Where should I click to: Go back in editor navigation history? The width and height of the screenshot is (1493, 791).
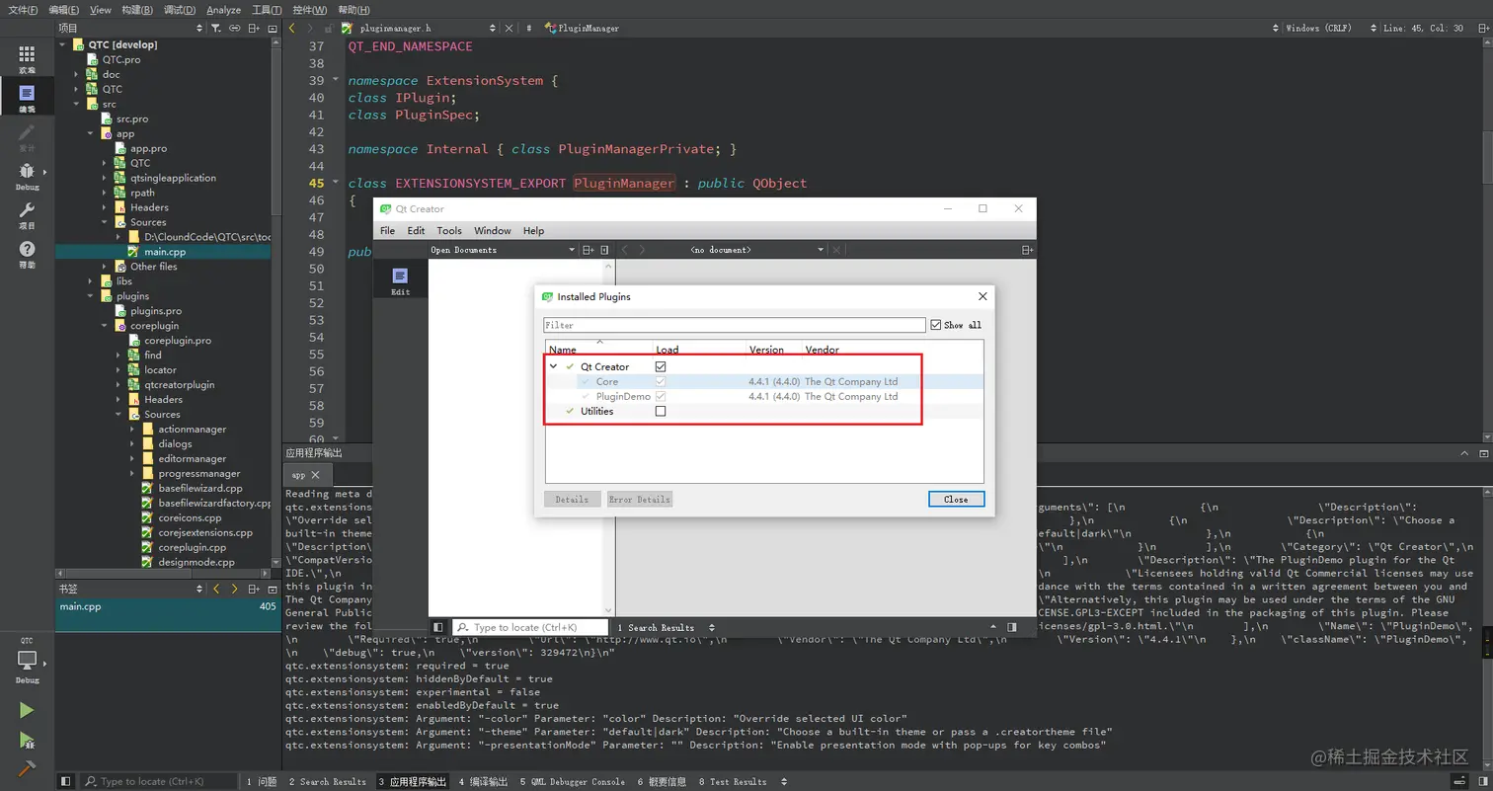point(292,29)
